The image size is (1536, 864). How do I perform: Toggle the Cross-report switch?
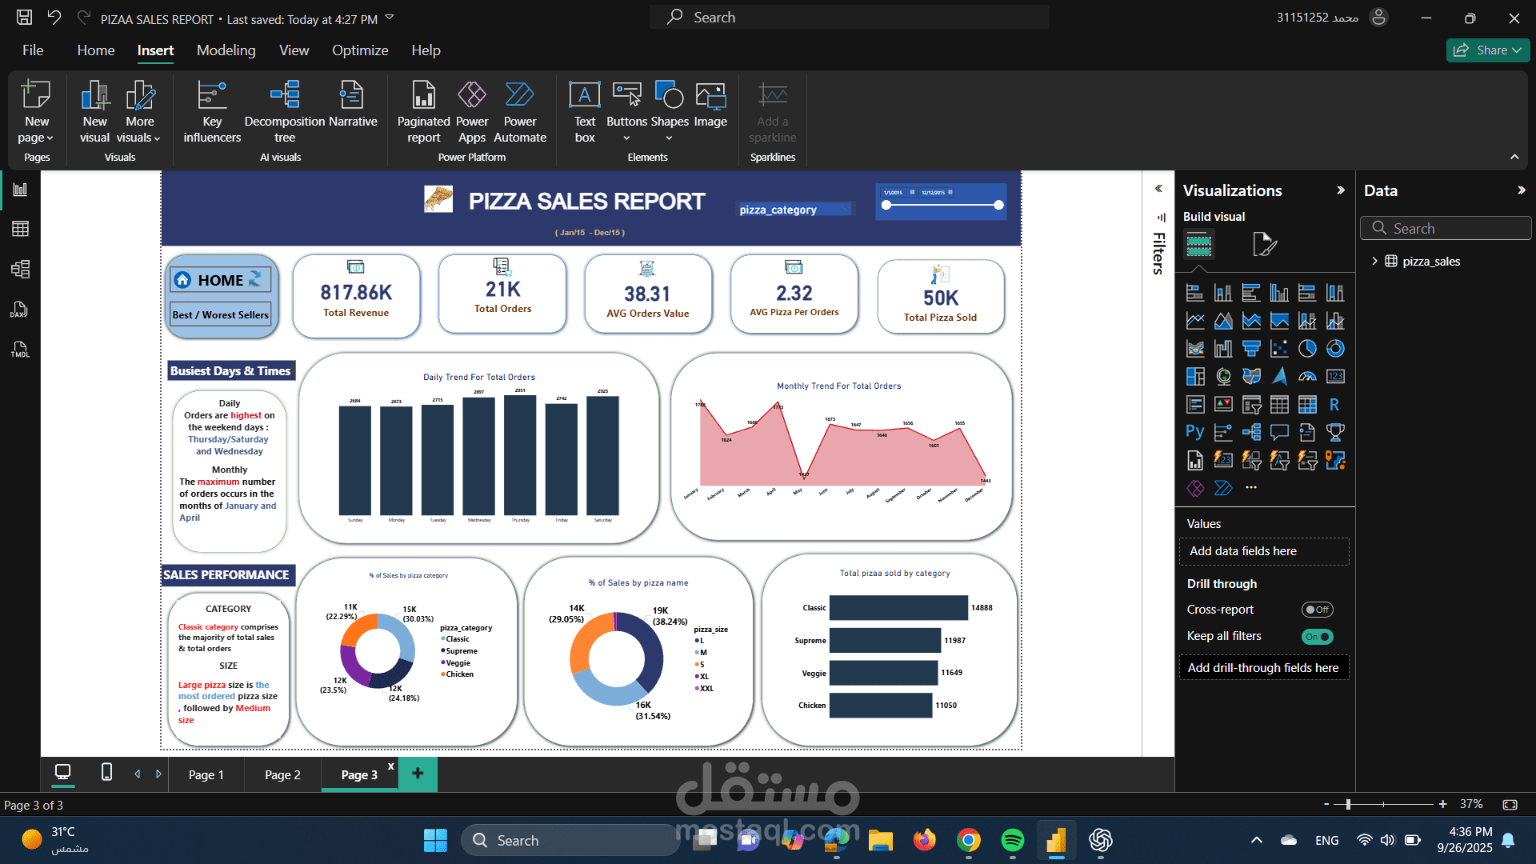(1317, 610)
